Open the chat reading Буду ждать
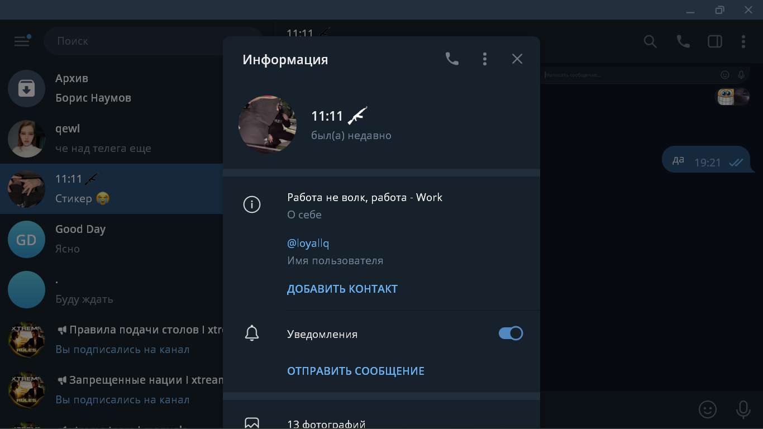This screenshot has width=763, height=429. point(112,289)
